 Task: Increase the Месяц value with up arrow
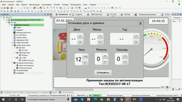(x=100, y=36)
